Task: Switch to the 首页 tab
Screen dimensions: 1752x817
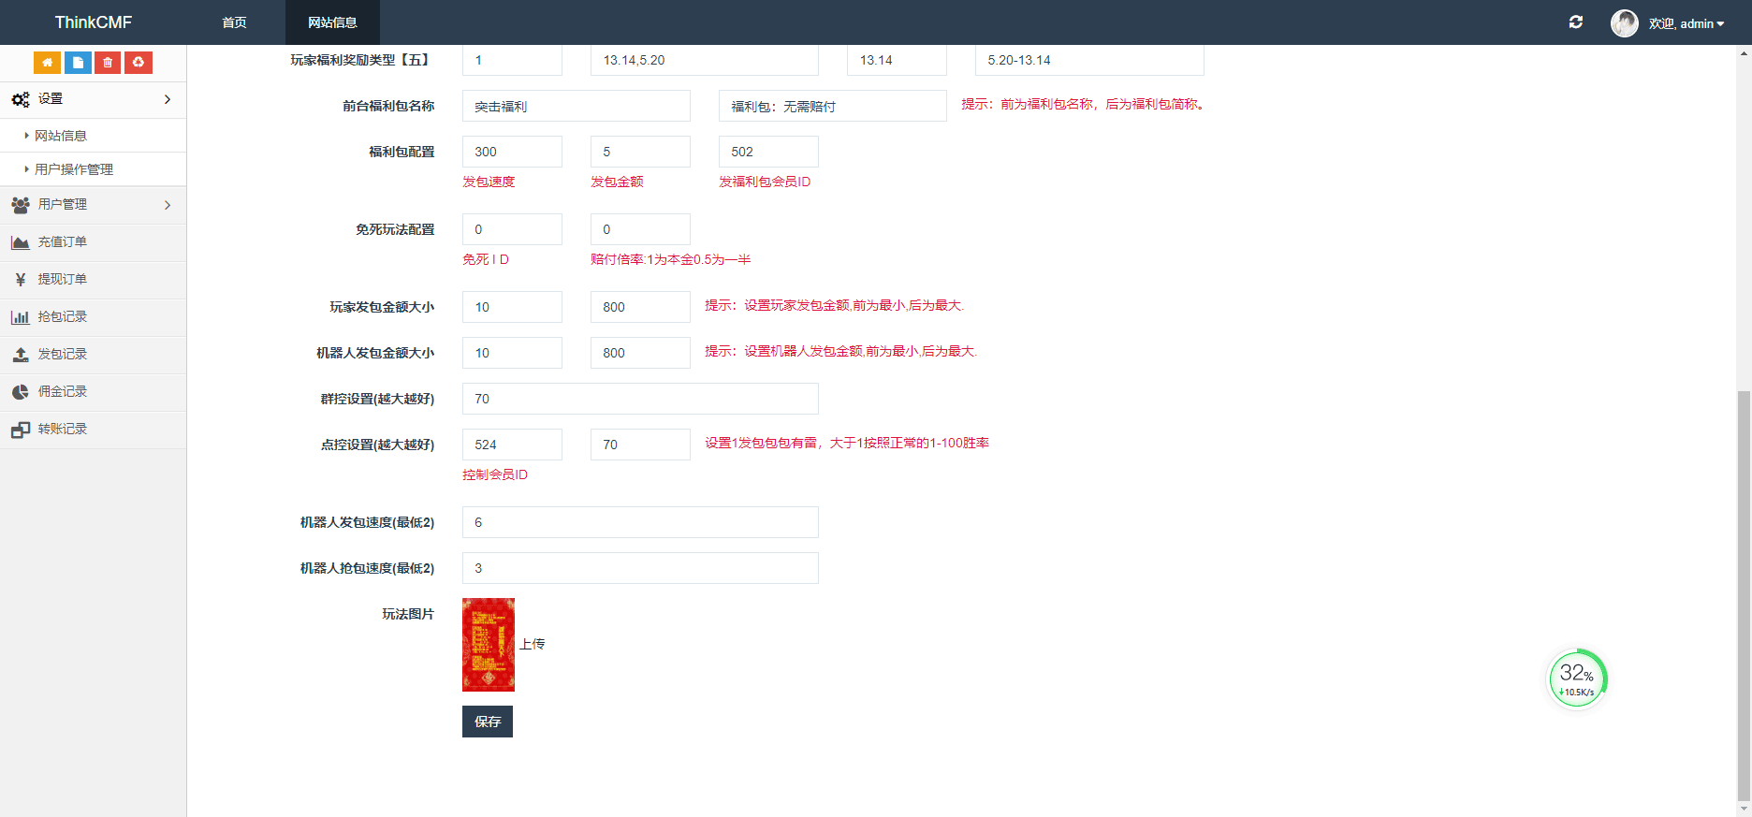Action: pos(234,22)
